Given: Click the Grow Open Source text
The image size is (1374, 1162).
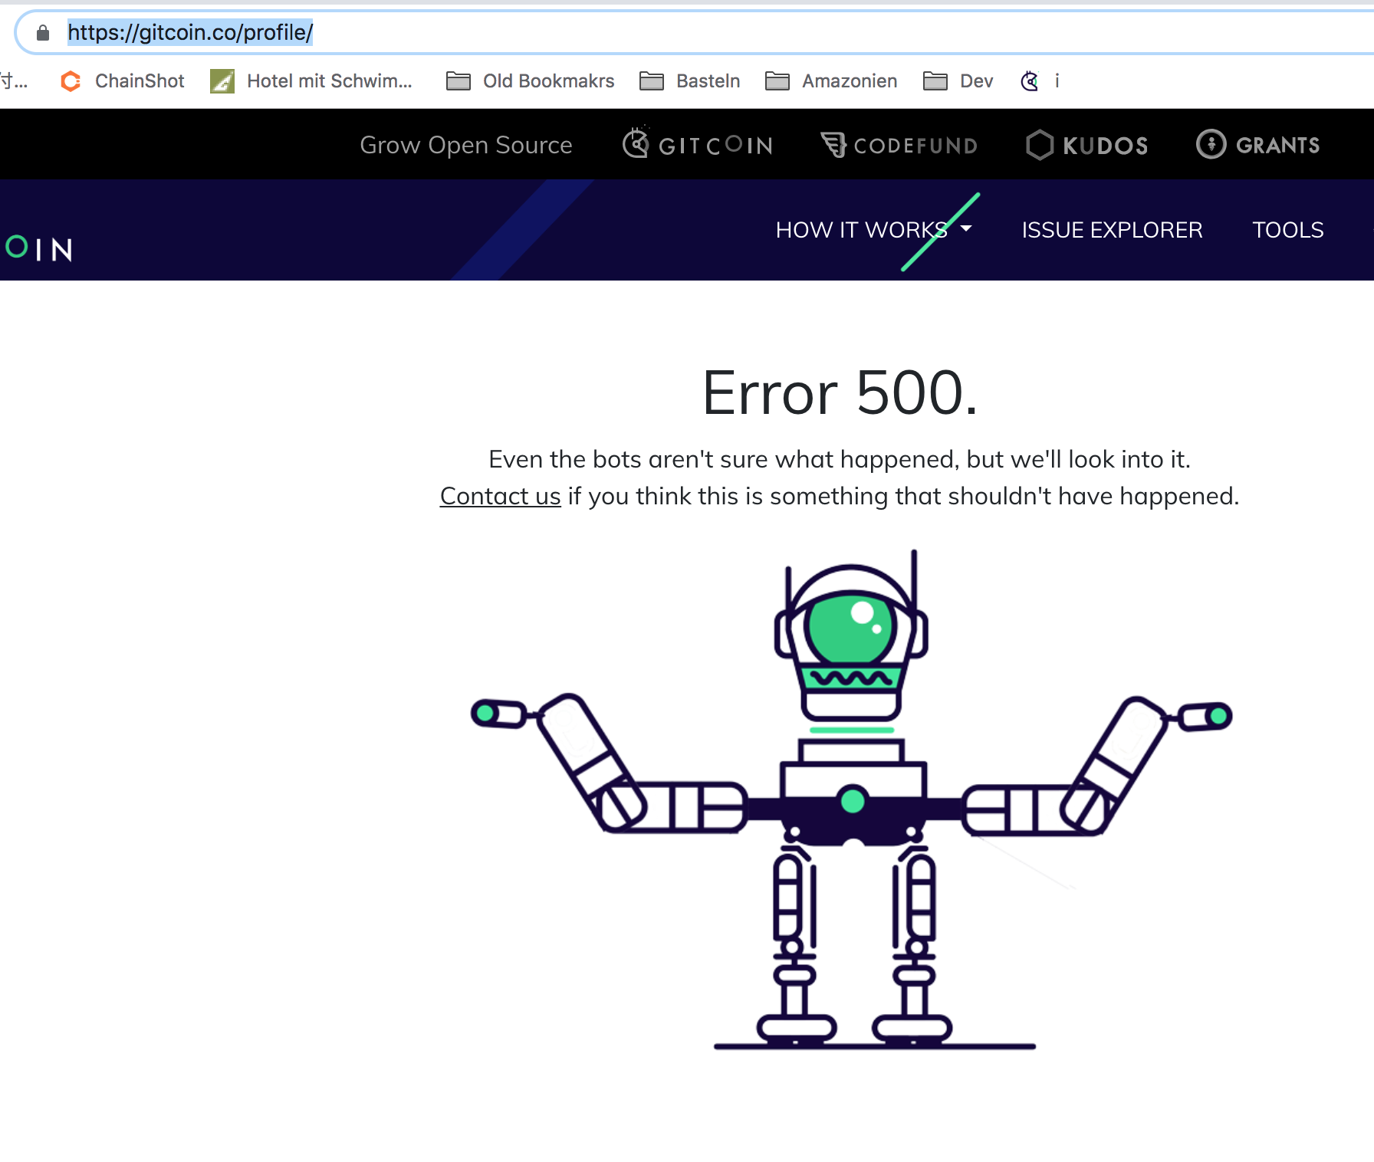Looking at the screenshot, I should [466, 145].
